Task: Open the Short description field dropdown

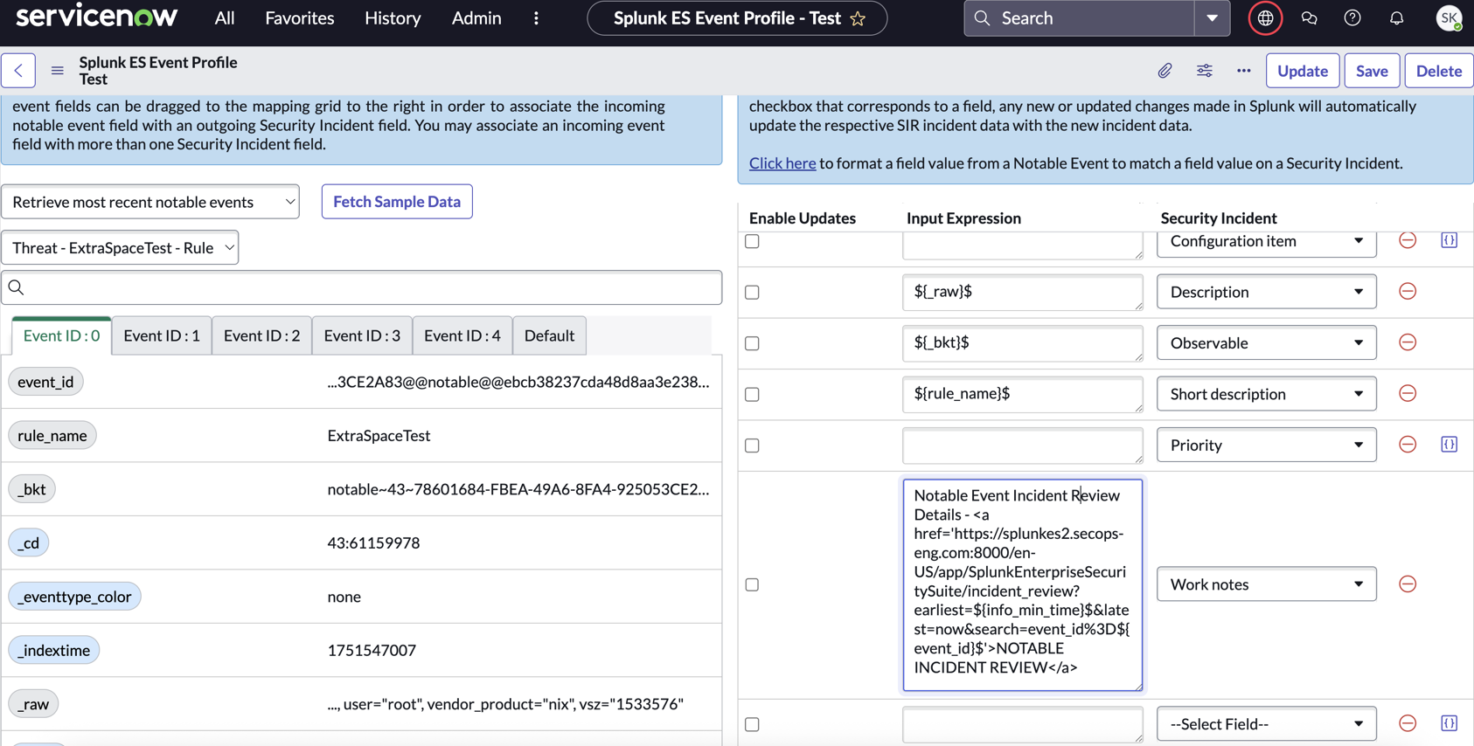Action: (1266, 394)
